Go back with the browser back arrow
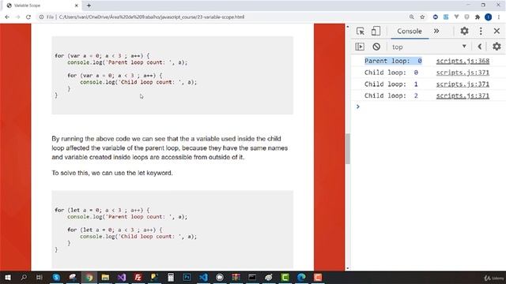The height and width of the screenshot is (284, 506). (7, 17)
